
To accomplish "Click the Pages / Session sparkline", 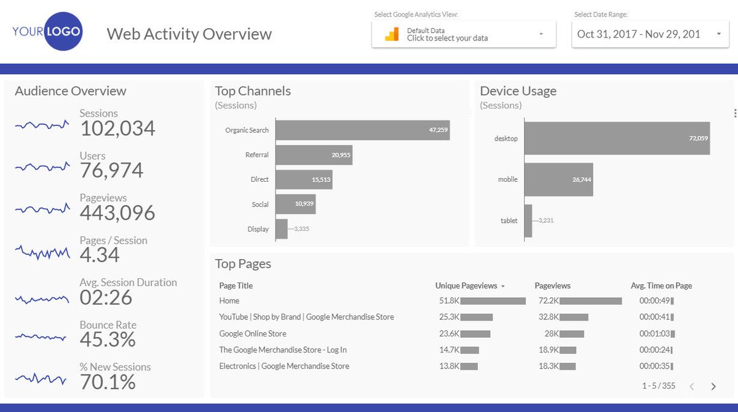I will pyautogui.click(x=42, y=252).
